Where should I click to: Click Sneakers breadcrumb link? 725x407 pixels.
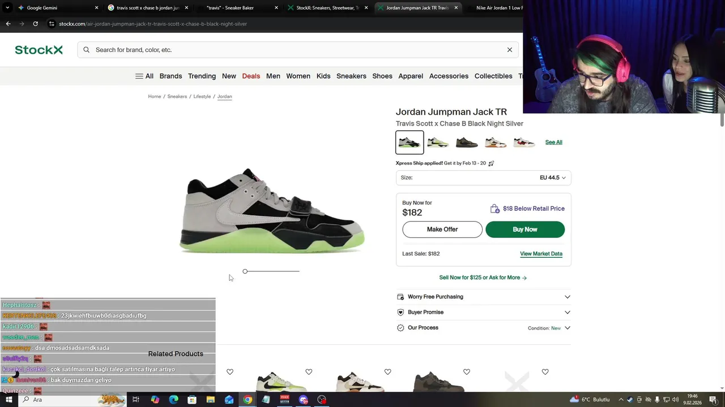click(x=177, y=97)
